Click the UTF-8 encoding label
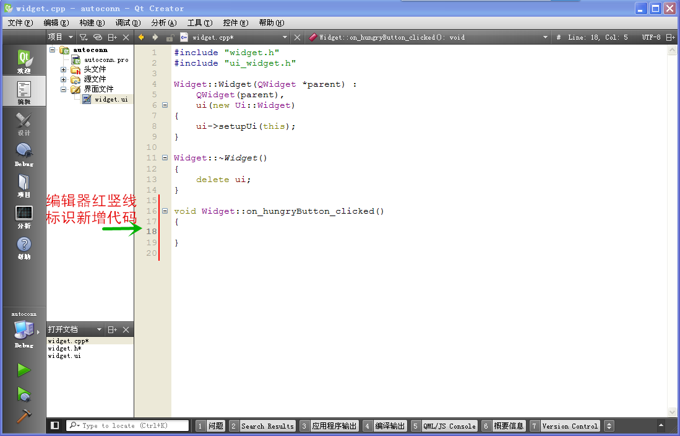The height and width of the screenshot is (436, 680). (x=652, y=37)
